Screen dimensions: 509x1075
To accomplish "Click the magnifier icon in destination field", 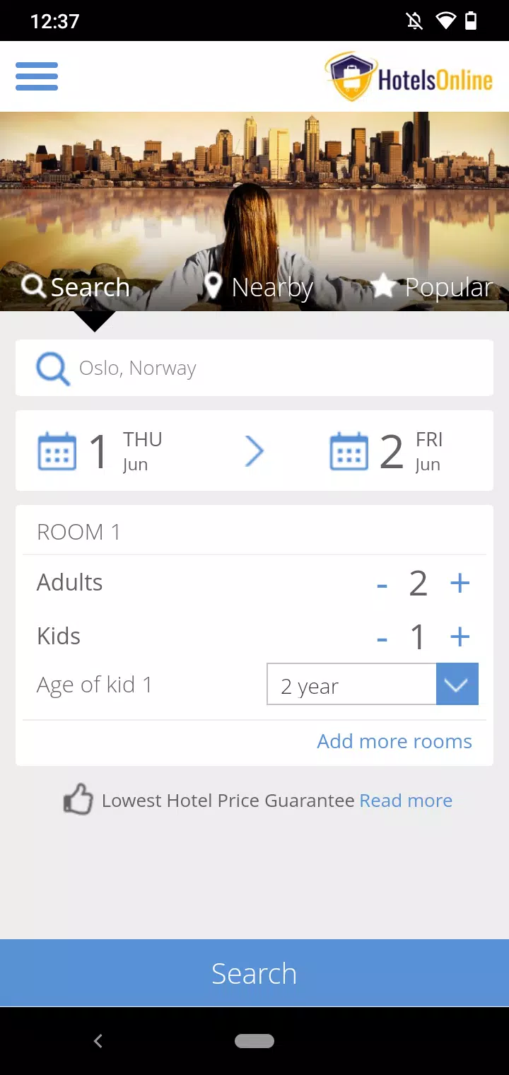I will [x=53, y=368].
